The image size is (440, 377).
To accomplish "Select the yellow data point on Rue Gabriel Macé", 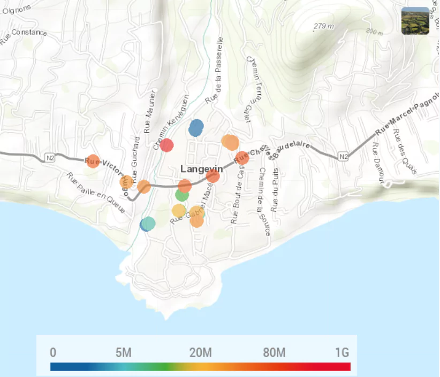I will (179, 211).
